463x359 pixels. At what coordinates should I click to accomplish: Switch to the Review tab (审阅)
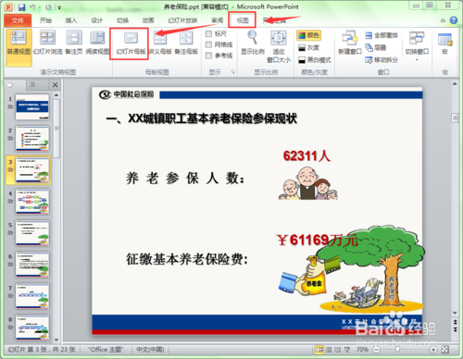[218, 20]
